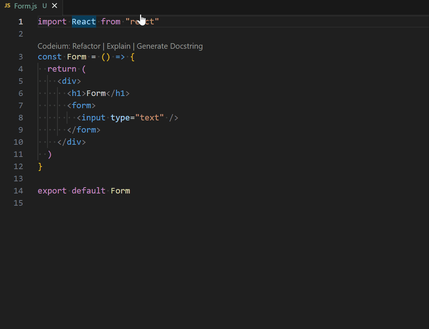Image resolution: width=429 pixels, height=329 pixels.
Task: Select the Form.js tab
Action: [24, 6]
